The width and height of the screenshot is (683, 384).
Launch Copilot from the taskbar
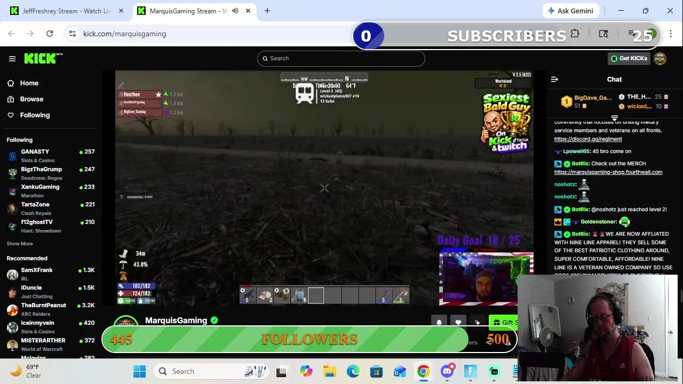point(306,371)
